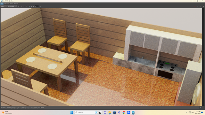
Task: Click the exposure circle icon
Action: (31, 6)
